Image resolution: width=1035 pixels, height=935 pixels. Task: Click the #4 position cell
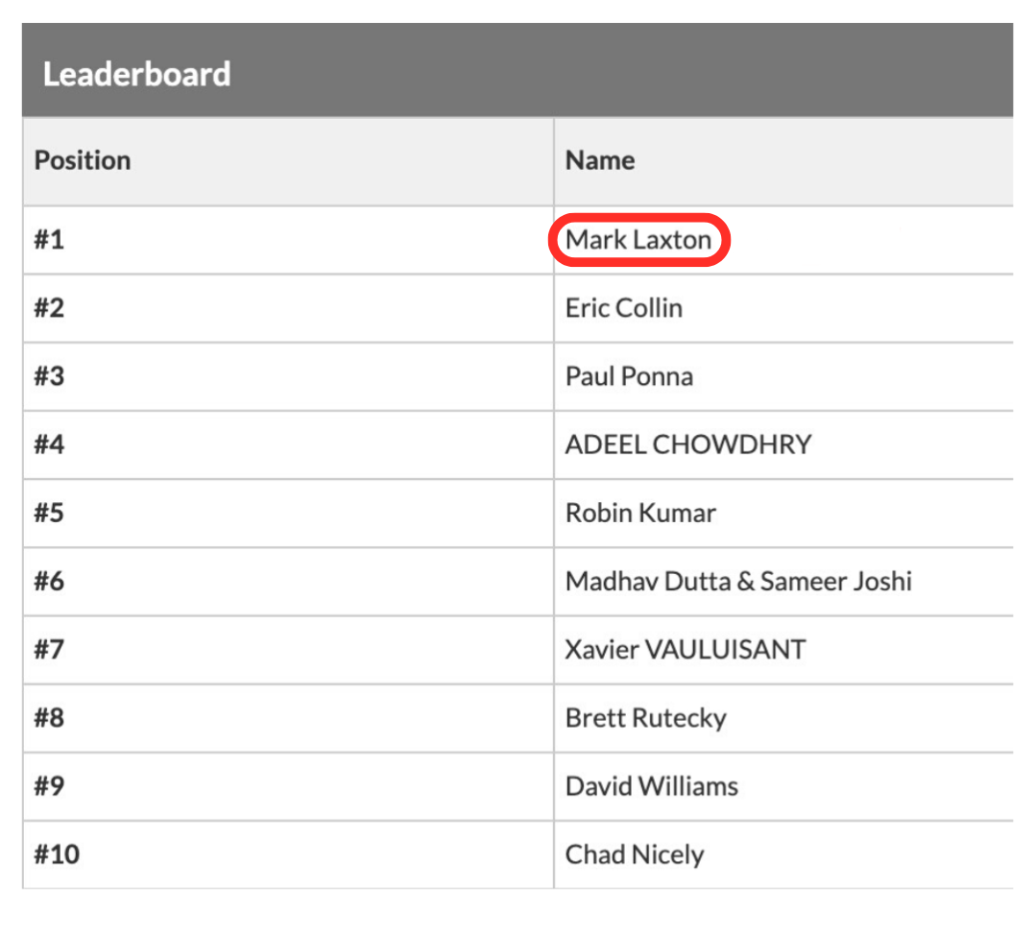(x=49, y=444)
